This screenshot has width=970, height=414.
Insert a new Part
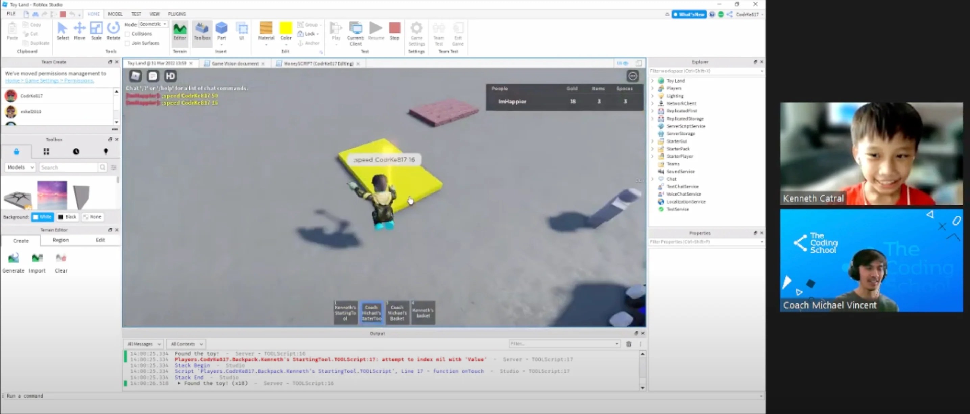[x=222, y=30]
